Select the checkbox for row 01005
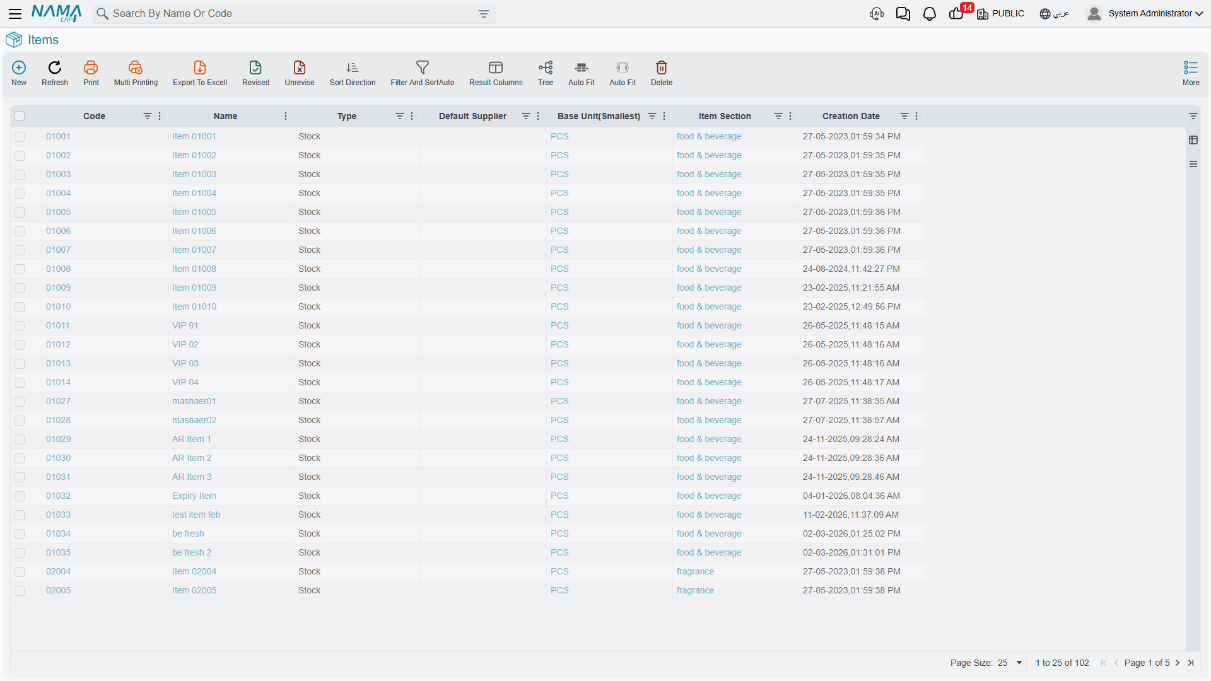The width and height of the screenshot is (1211, 681). 20,212
